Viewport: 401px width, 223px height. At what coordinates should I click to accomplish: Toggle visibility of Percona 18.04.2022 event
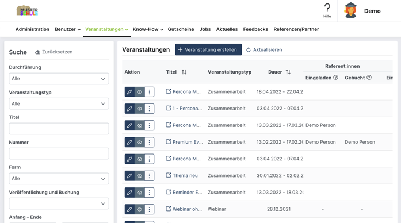[139, 92]
